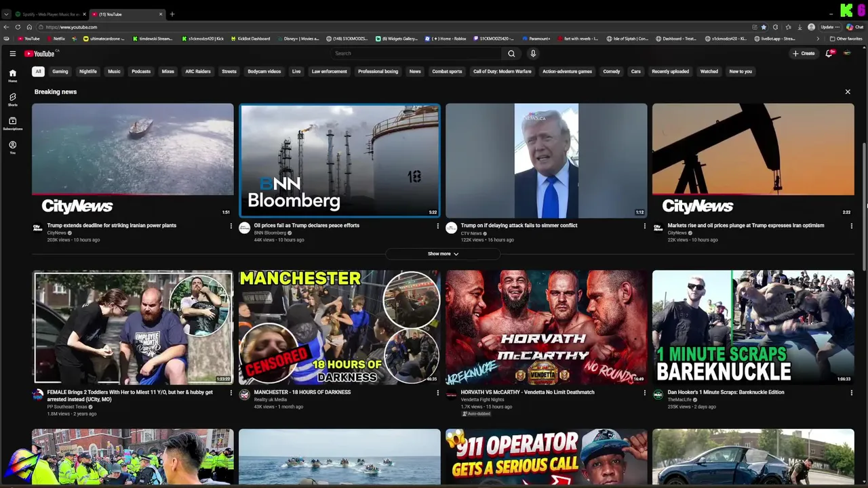Open the browser Update menu
868x488 pixels.
829,27
